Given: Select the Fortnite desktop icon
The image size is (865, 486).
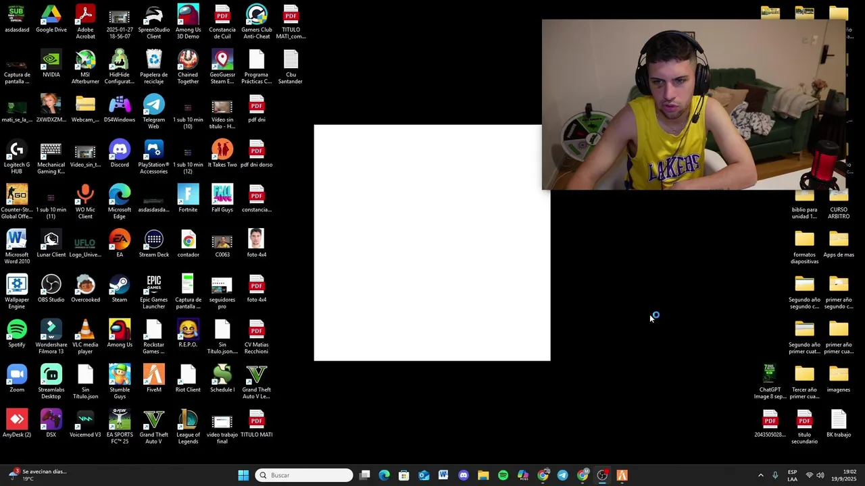Looking at the screenshot, I should tap(188, 198).
